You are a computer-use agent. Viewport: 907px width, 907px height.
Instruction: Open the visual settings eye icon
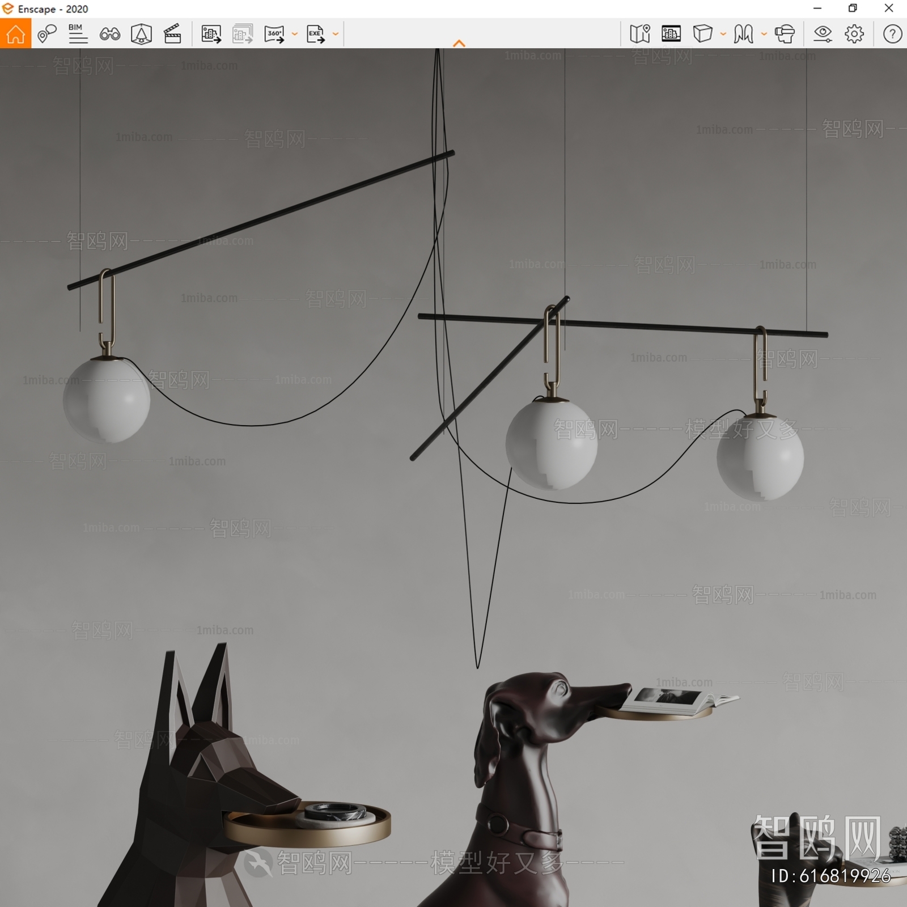823,34
